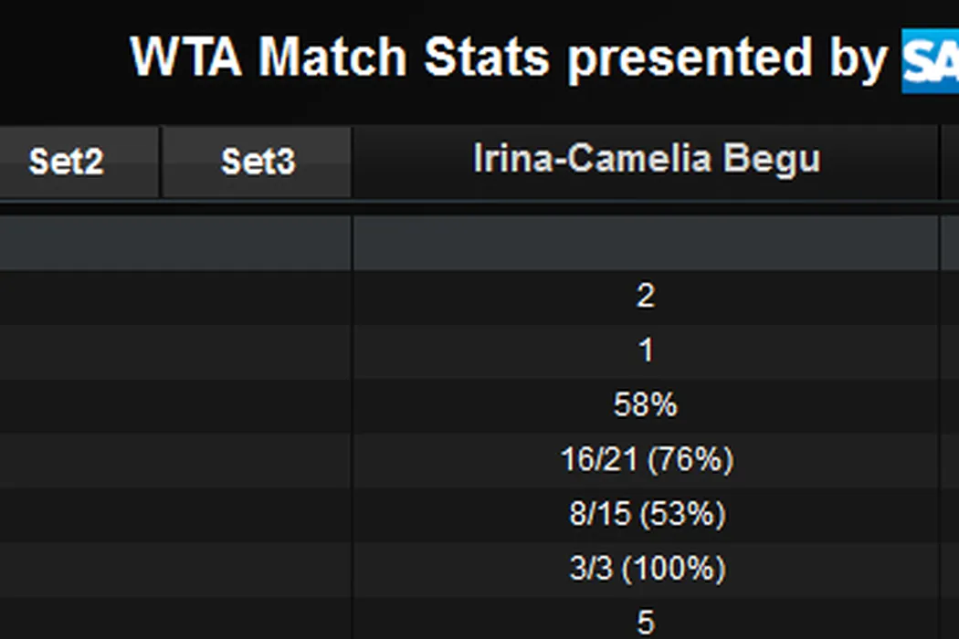Click the 58% stat cell
Screen dimensions: 959x639
pos(646,405)
